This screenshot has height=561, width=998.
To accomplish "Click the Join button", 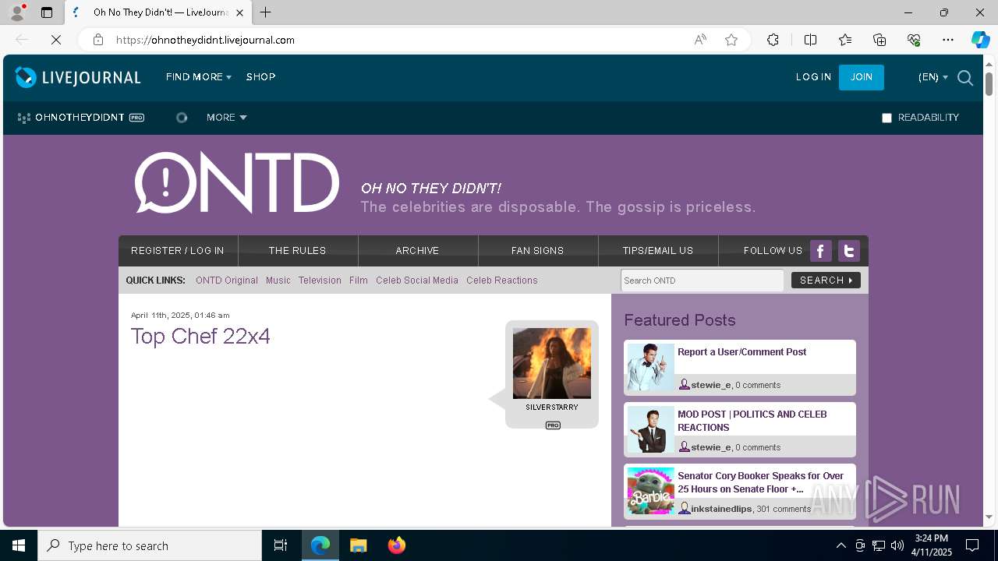I will click(862, 77).
